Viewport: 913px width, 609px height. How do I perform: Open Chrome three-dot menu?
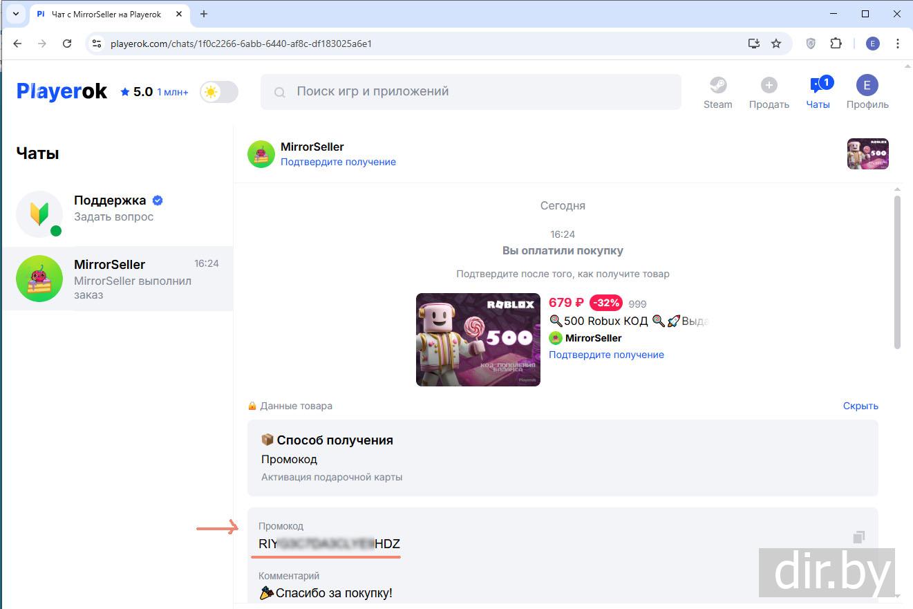pyautogui.click(x=898, y=44)
